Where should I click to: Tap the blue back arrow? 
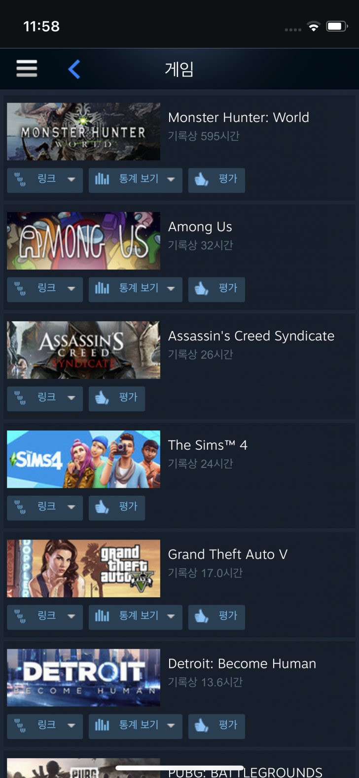point(74,69)
